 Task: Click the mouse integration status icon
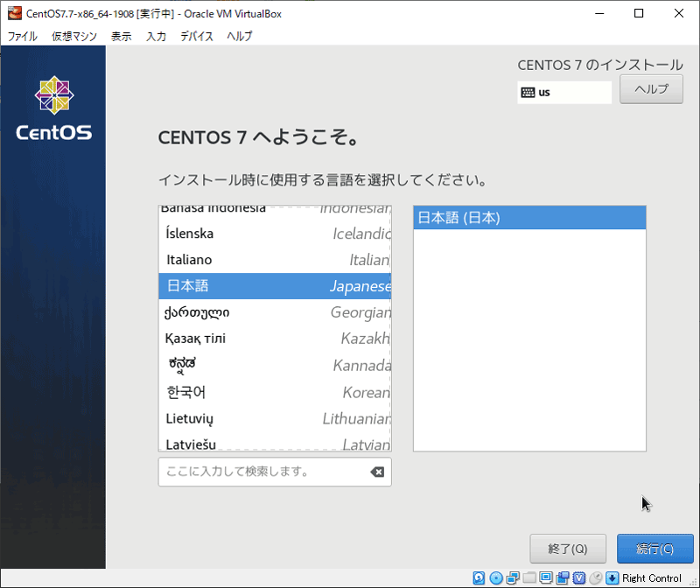click(x=596, y=577)
